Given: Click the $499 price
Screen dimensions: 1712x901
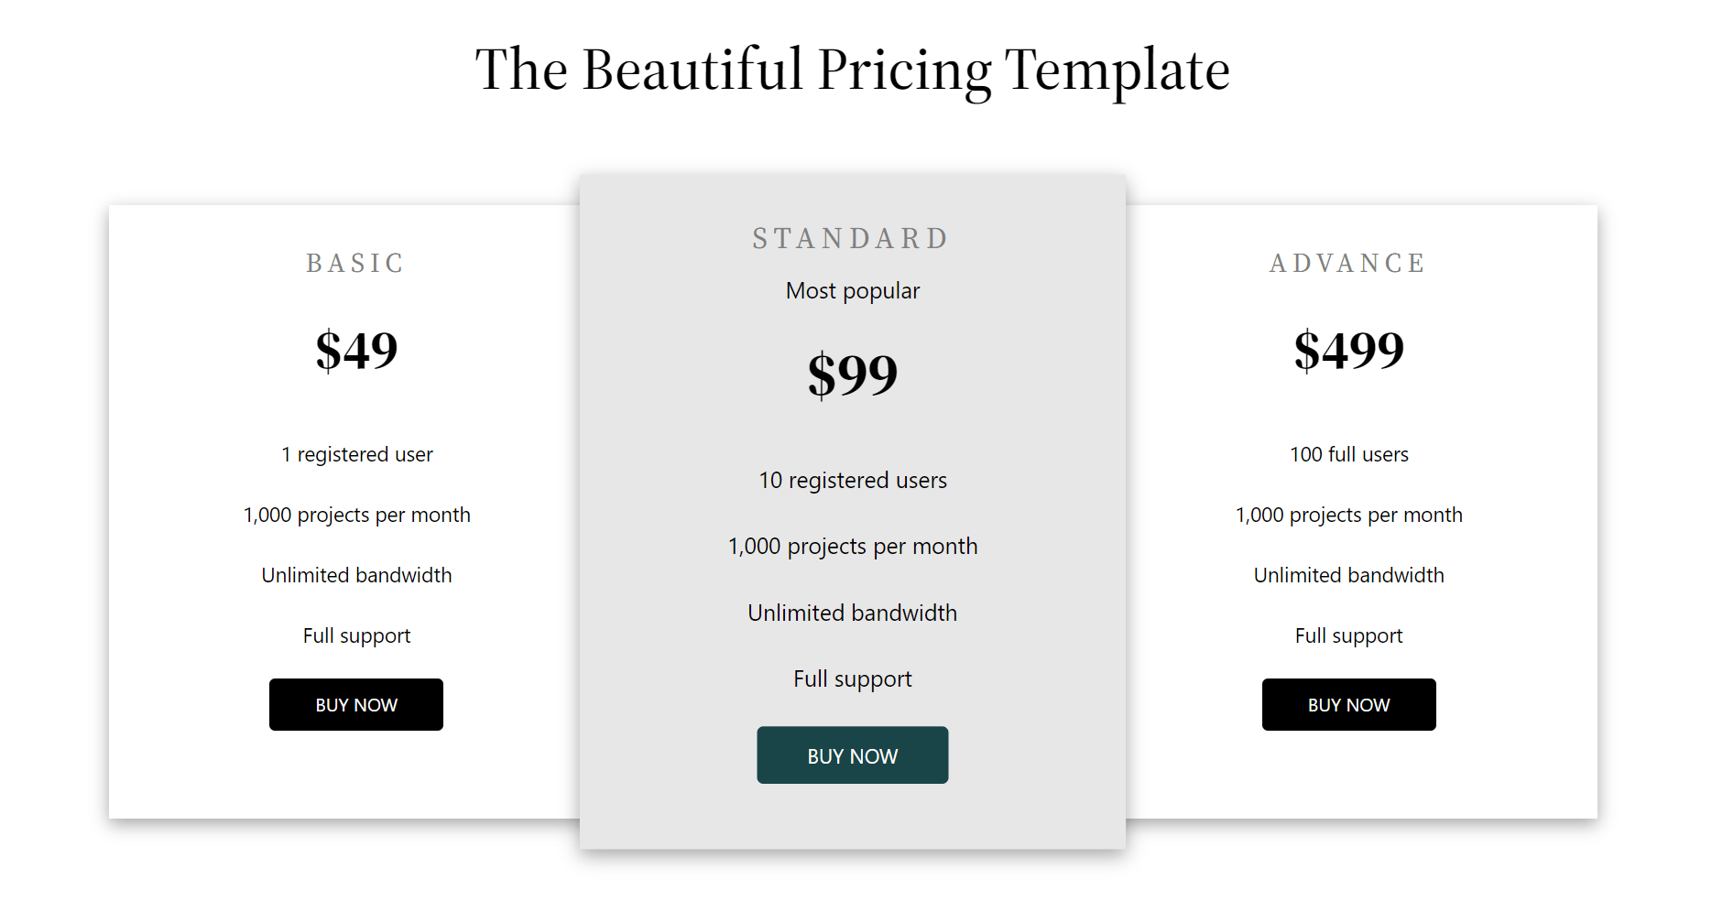Looking at the screenshot, I should tap(1348, 351).
